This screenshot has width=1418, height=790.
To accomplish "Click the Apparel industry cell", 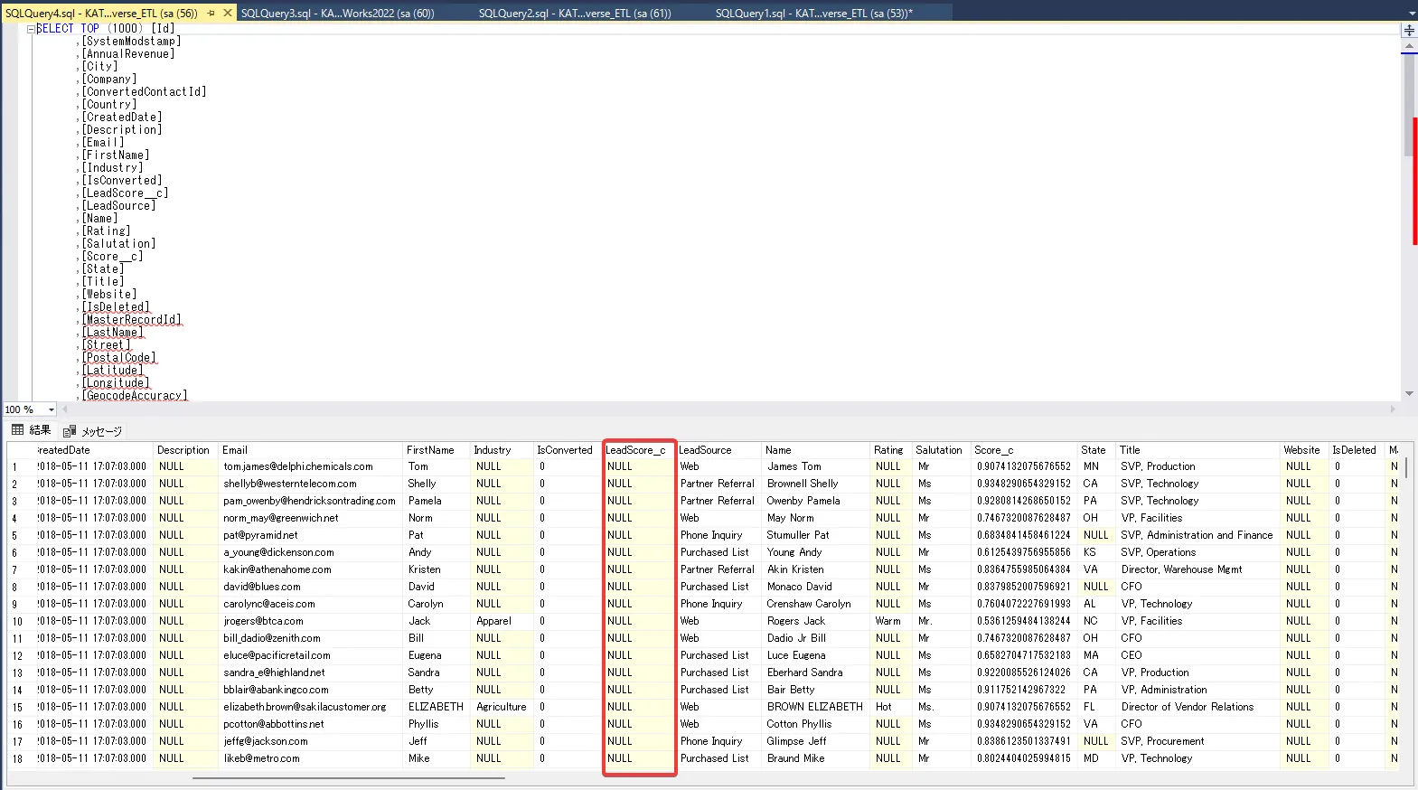I will [x=502, y=622].
